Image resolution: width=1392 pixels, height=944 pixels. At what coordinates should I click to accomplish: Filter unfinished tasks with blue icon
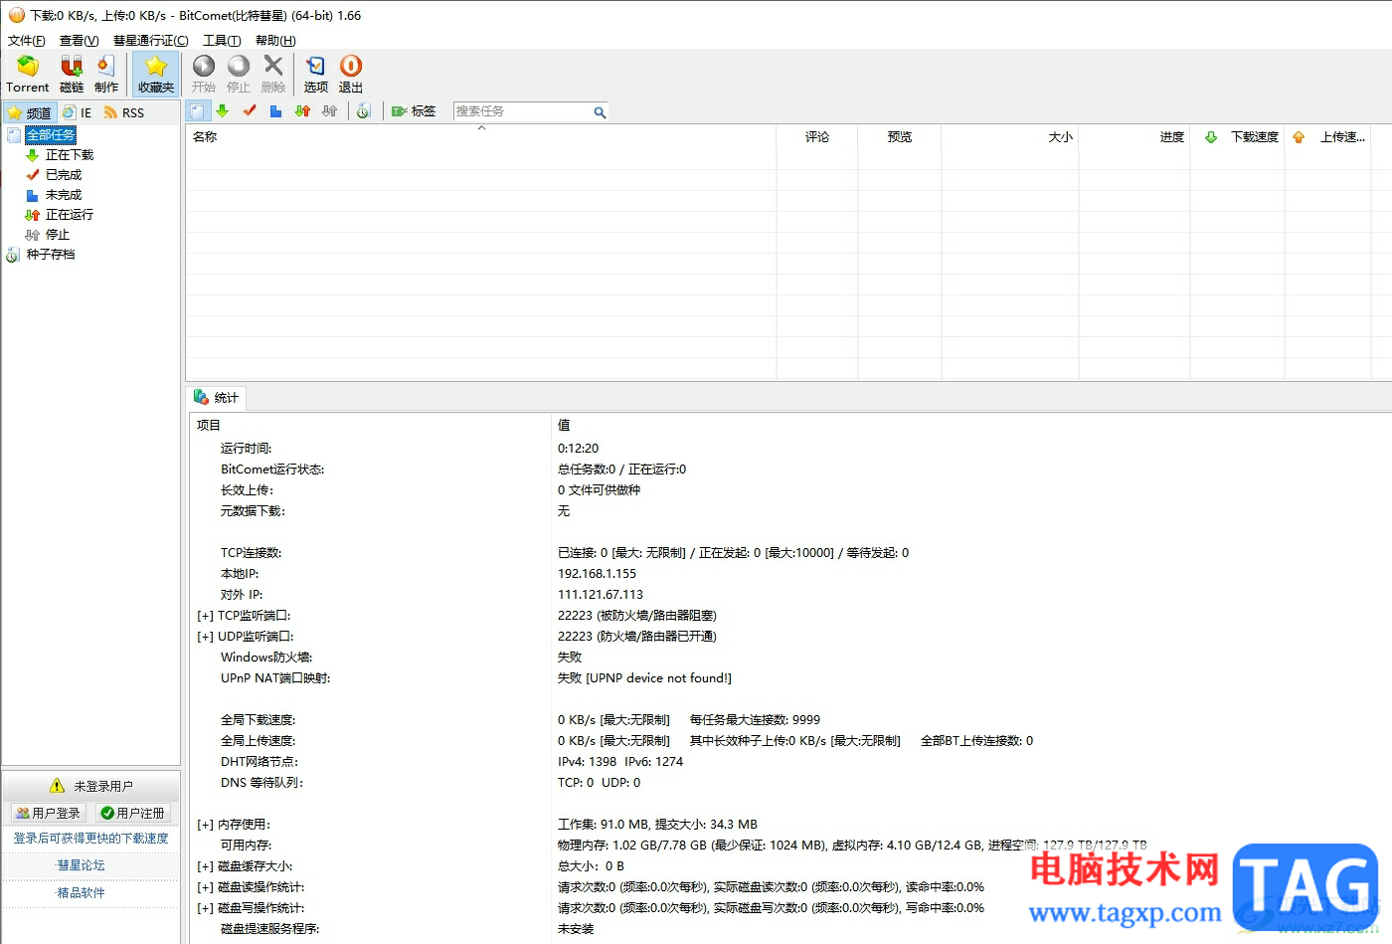tap(276, 111)
